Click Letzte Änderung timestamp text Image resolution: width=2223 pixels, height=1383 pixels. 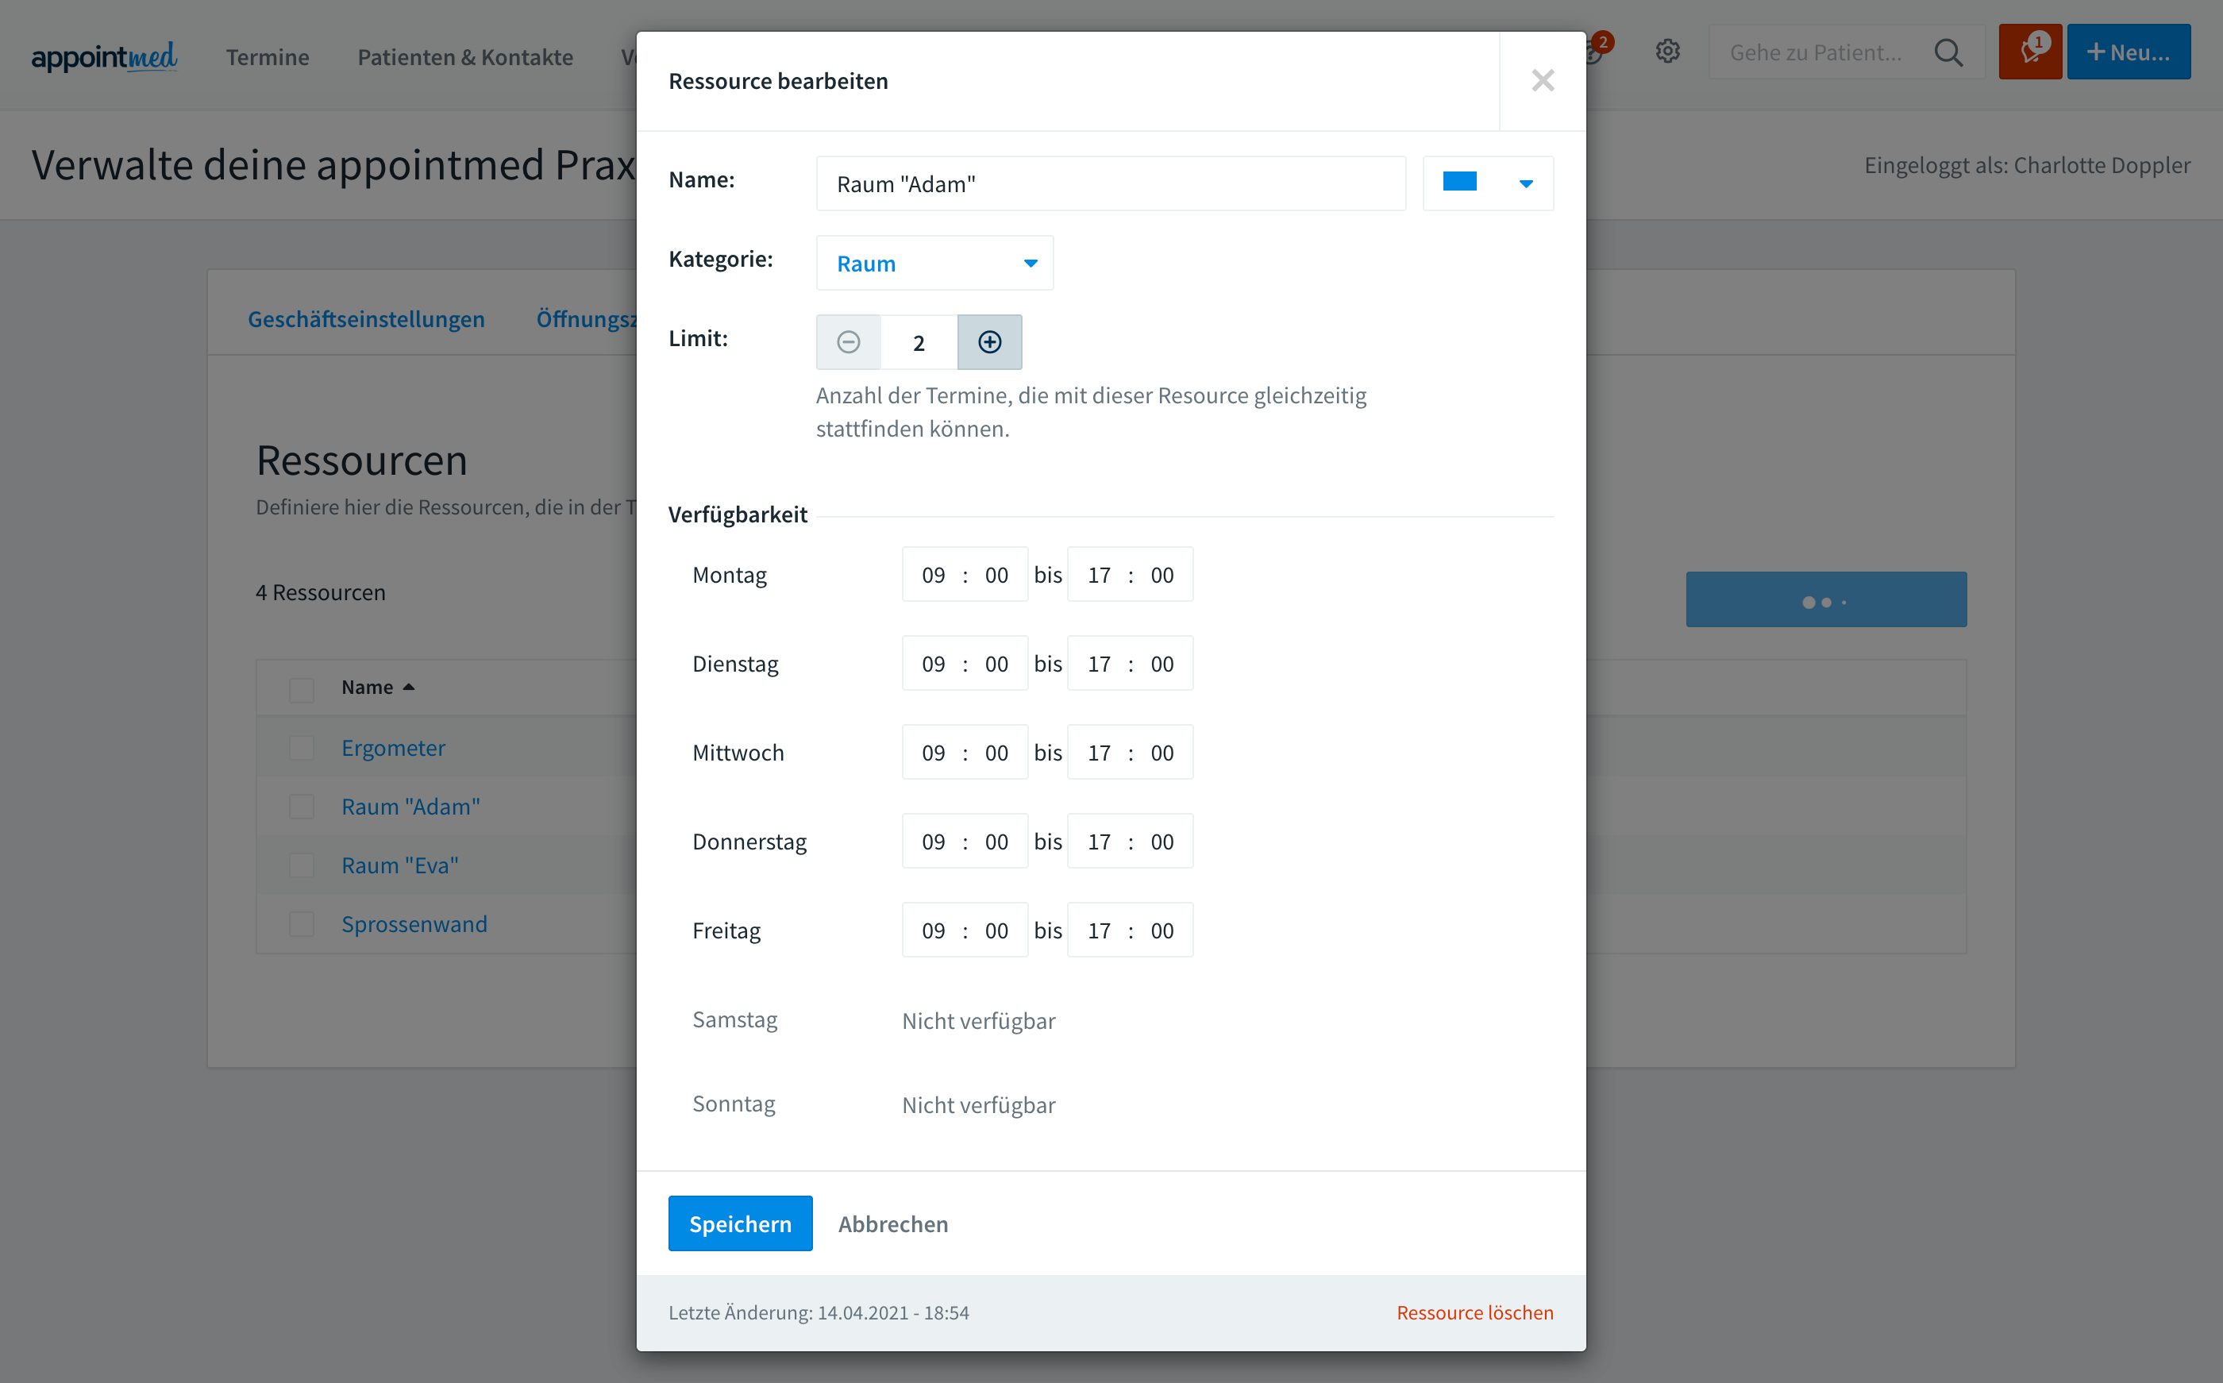point(819,1312)
